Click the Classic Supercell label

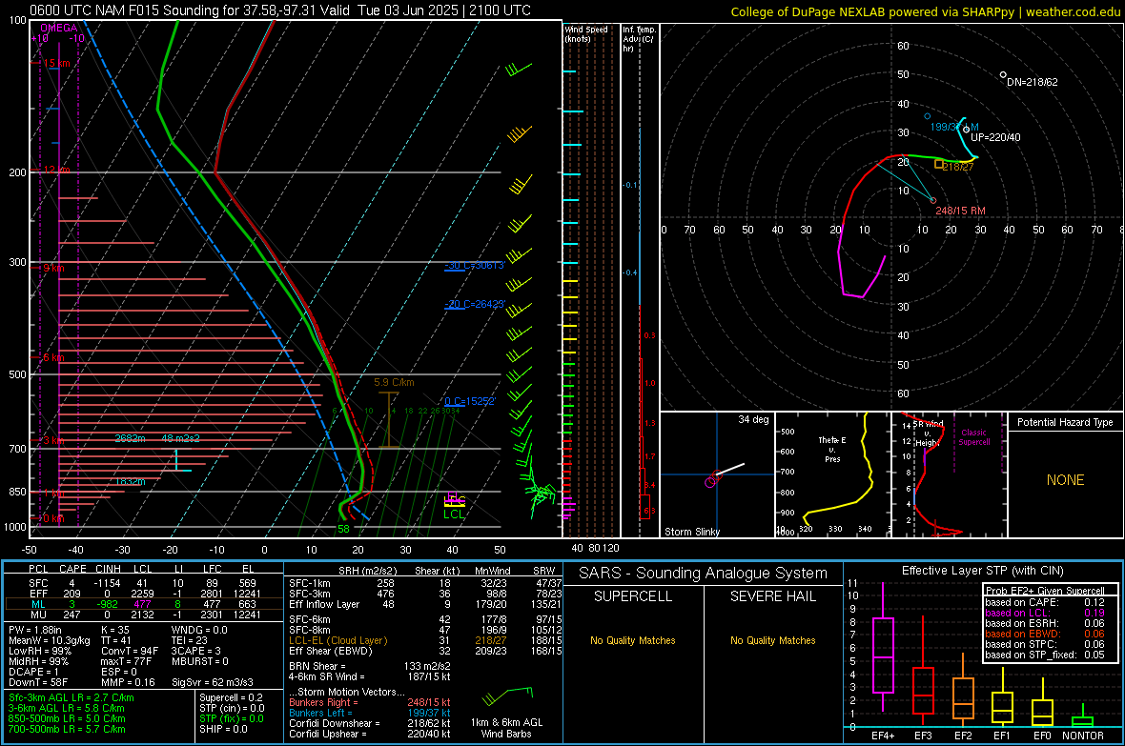click(973, 437)
